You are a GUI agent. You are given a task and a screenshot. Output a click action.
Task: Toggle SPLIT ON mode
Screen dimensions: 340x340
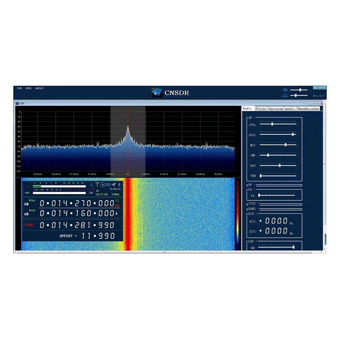101,194
